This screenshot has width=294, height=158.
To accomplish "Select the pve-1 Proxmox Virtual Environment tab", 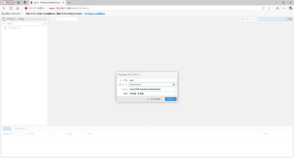I will 47,3.
